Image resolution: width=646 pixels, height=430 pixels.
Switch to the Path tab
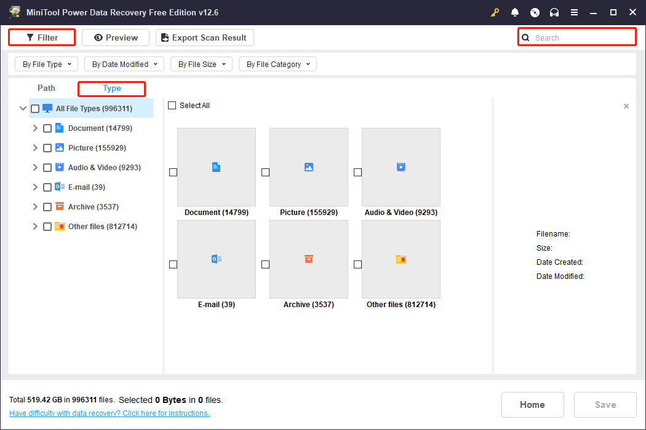(46, 88)
